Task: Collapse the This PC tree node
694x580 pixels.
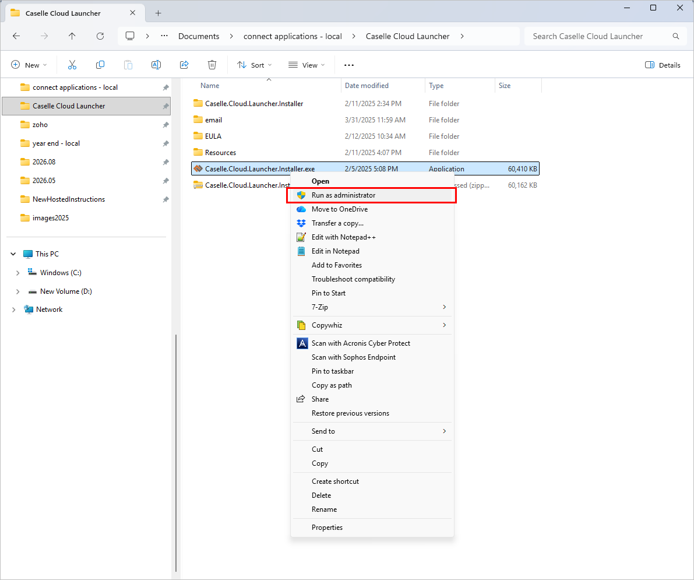Action: point(13,254)
